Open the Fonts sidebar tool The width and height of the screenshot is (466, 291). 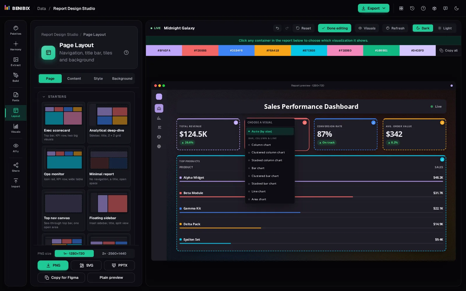[16, 97]
